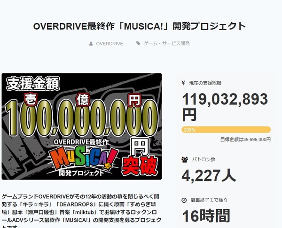Image resolution: width=282 pixels, height=228 pixels.
Task: Select the 4,227人 patron count
Action: (209, 175)
